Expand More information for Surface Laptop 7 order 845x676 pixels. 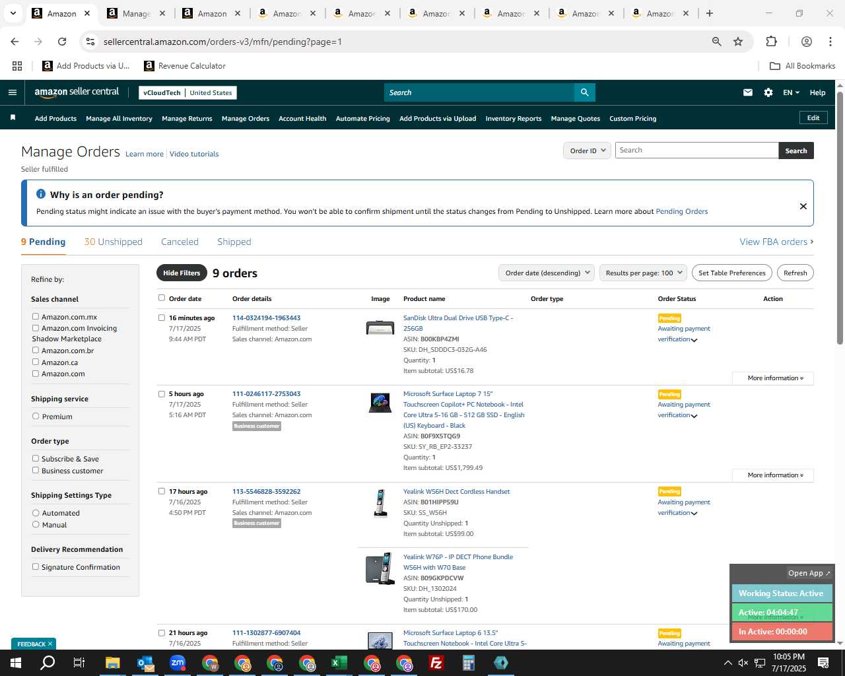[x=773, y=475]
